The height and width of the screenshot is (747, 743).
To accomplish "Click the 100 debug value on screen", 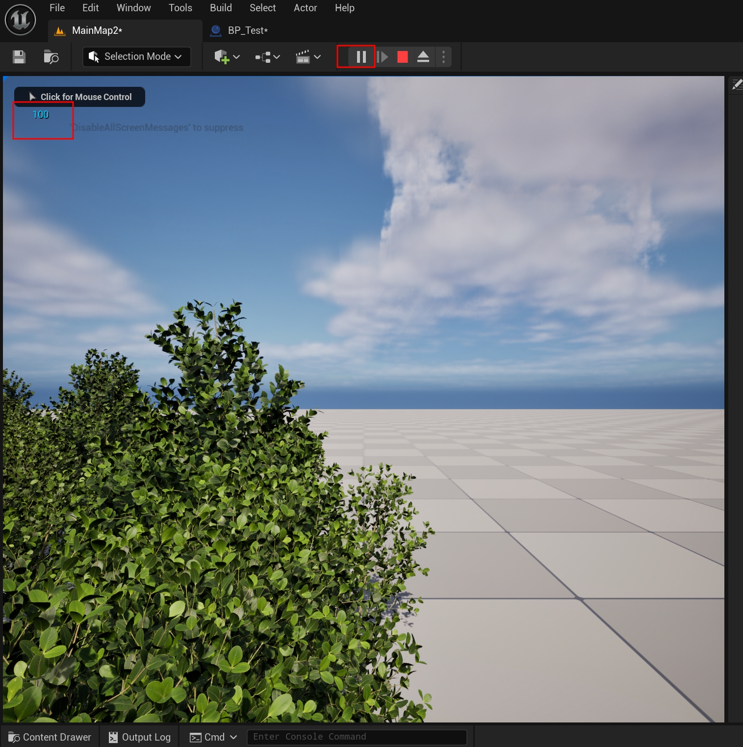I will 41,115.
